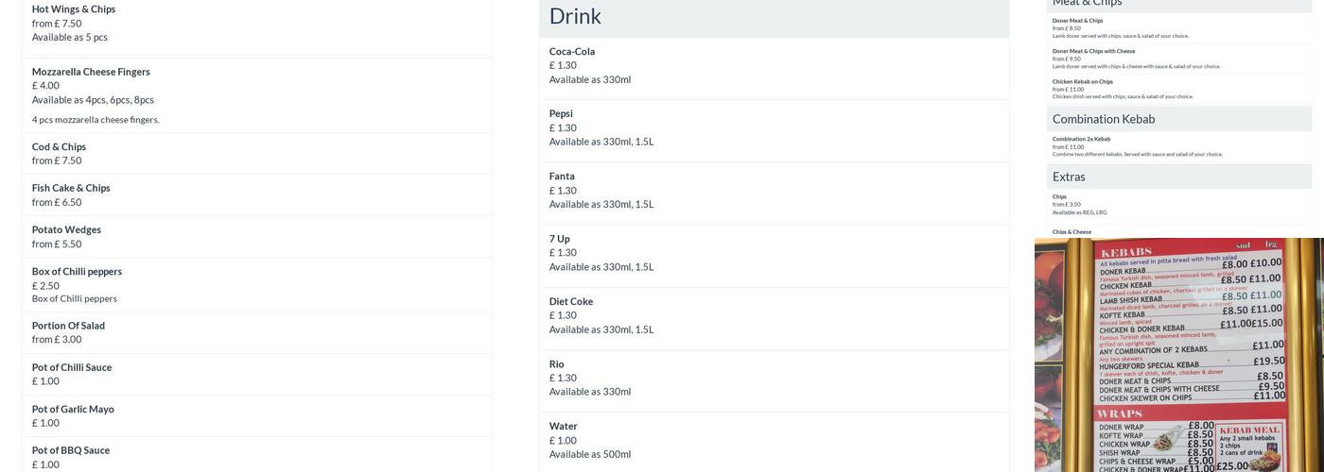Select Pot of Garlic Mayo
1324x472 pixels.
click(73, 410)
